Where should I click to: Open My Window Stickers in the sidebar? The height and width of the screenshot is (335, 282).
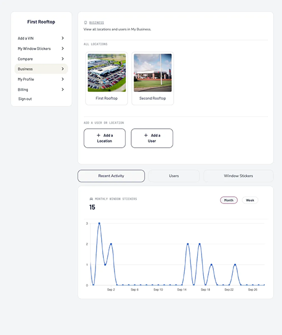coord(41,48)
